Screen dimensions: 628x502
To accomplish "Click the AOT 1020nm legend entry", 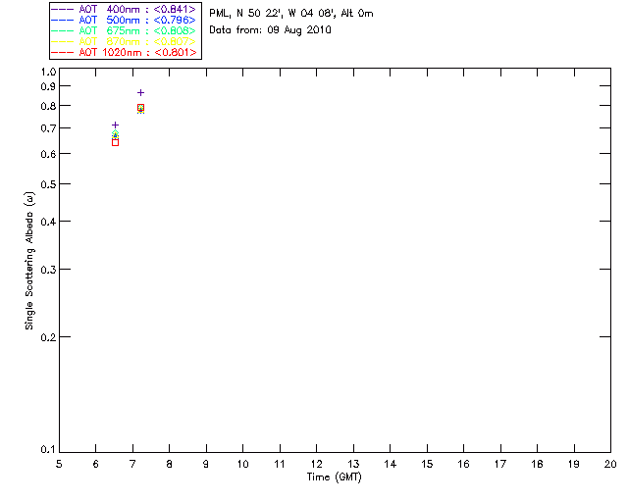I will tap(124, 52).
